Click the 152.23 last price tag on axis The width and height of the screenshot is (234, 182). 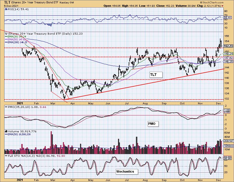tap(228, 46)
